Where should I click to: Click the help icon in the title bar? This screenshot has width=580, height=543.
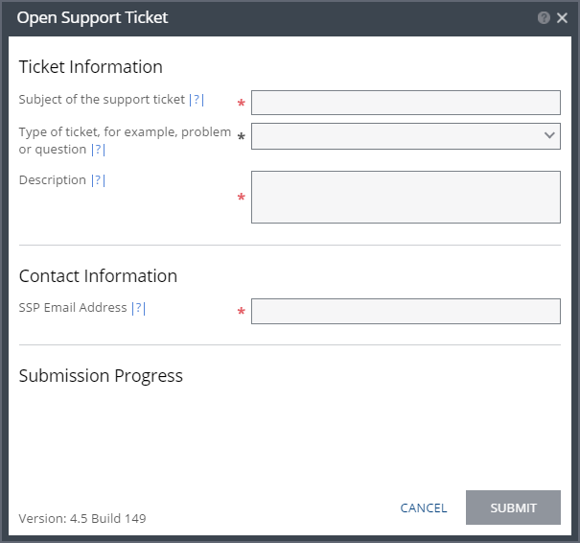[x=544, y=17]
